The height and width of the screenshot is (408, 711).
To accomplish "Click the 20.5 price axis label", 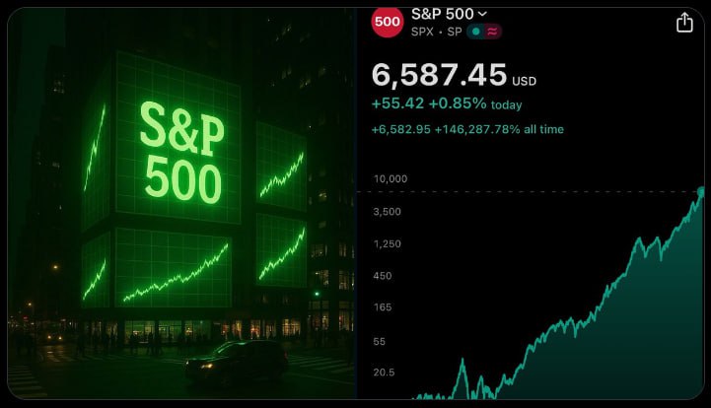I will coord(384,373).
